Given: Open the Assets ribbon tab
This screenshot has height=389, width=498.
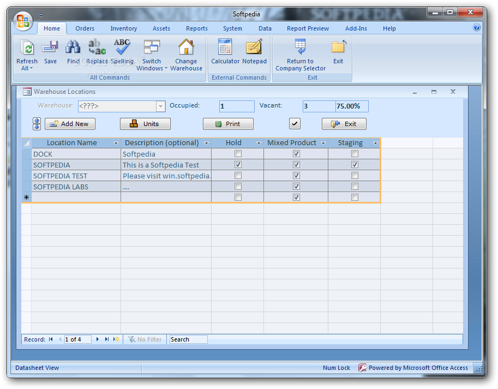Looking at the screenshot, I should (x=161, y=28).
